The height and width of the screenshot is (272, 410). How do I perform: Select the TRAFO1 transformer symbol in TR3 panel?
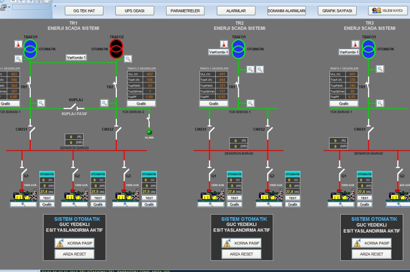pos(368,49)
